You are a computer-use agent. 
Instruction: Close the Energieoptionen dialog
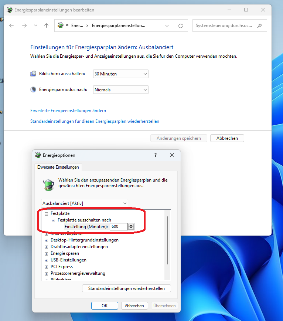click(172, 155)
